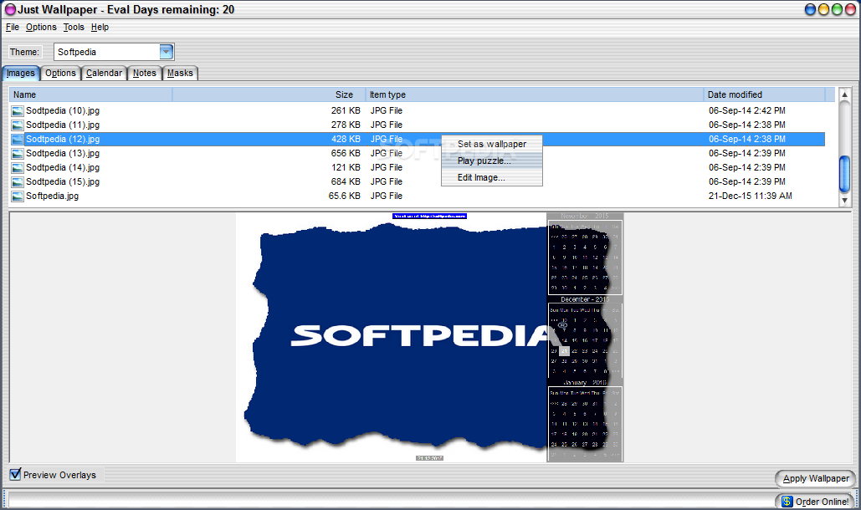Screen dimensions: 861x510
Task: Toggle the Preview Overlays checkbox
Action: 15,474
